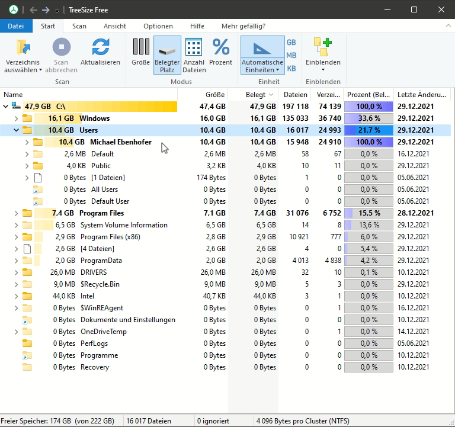Click the TreeSize app logo icon
Viewport: 455px width, 427px height.
pos(13,10)
